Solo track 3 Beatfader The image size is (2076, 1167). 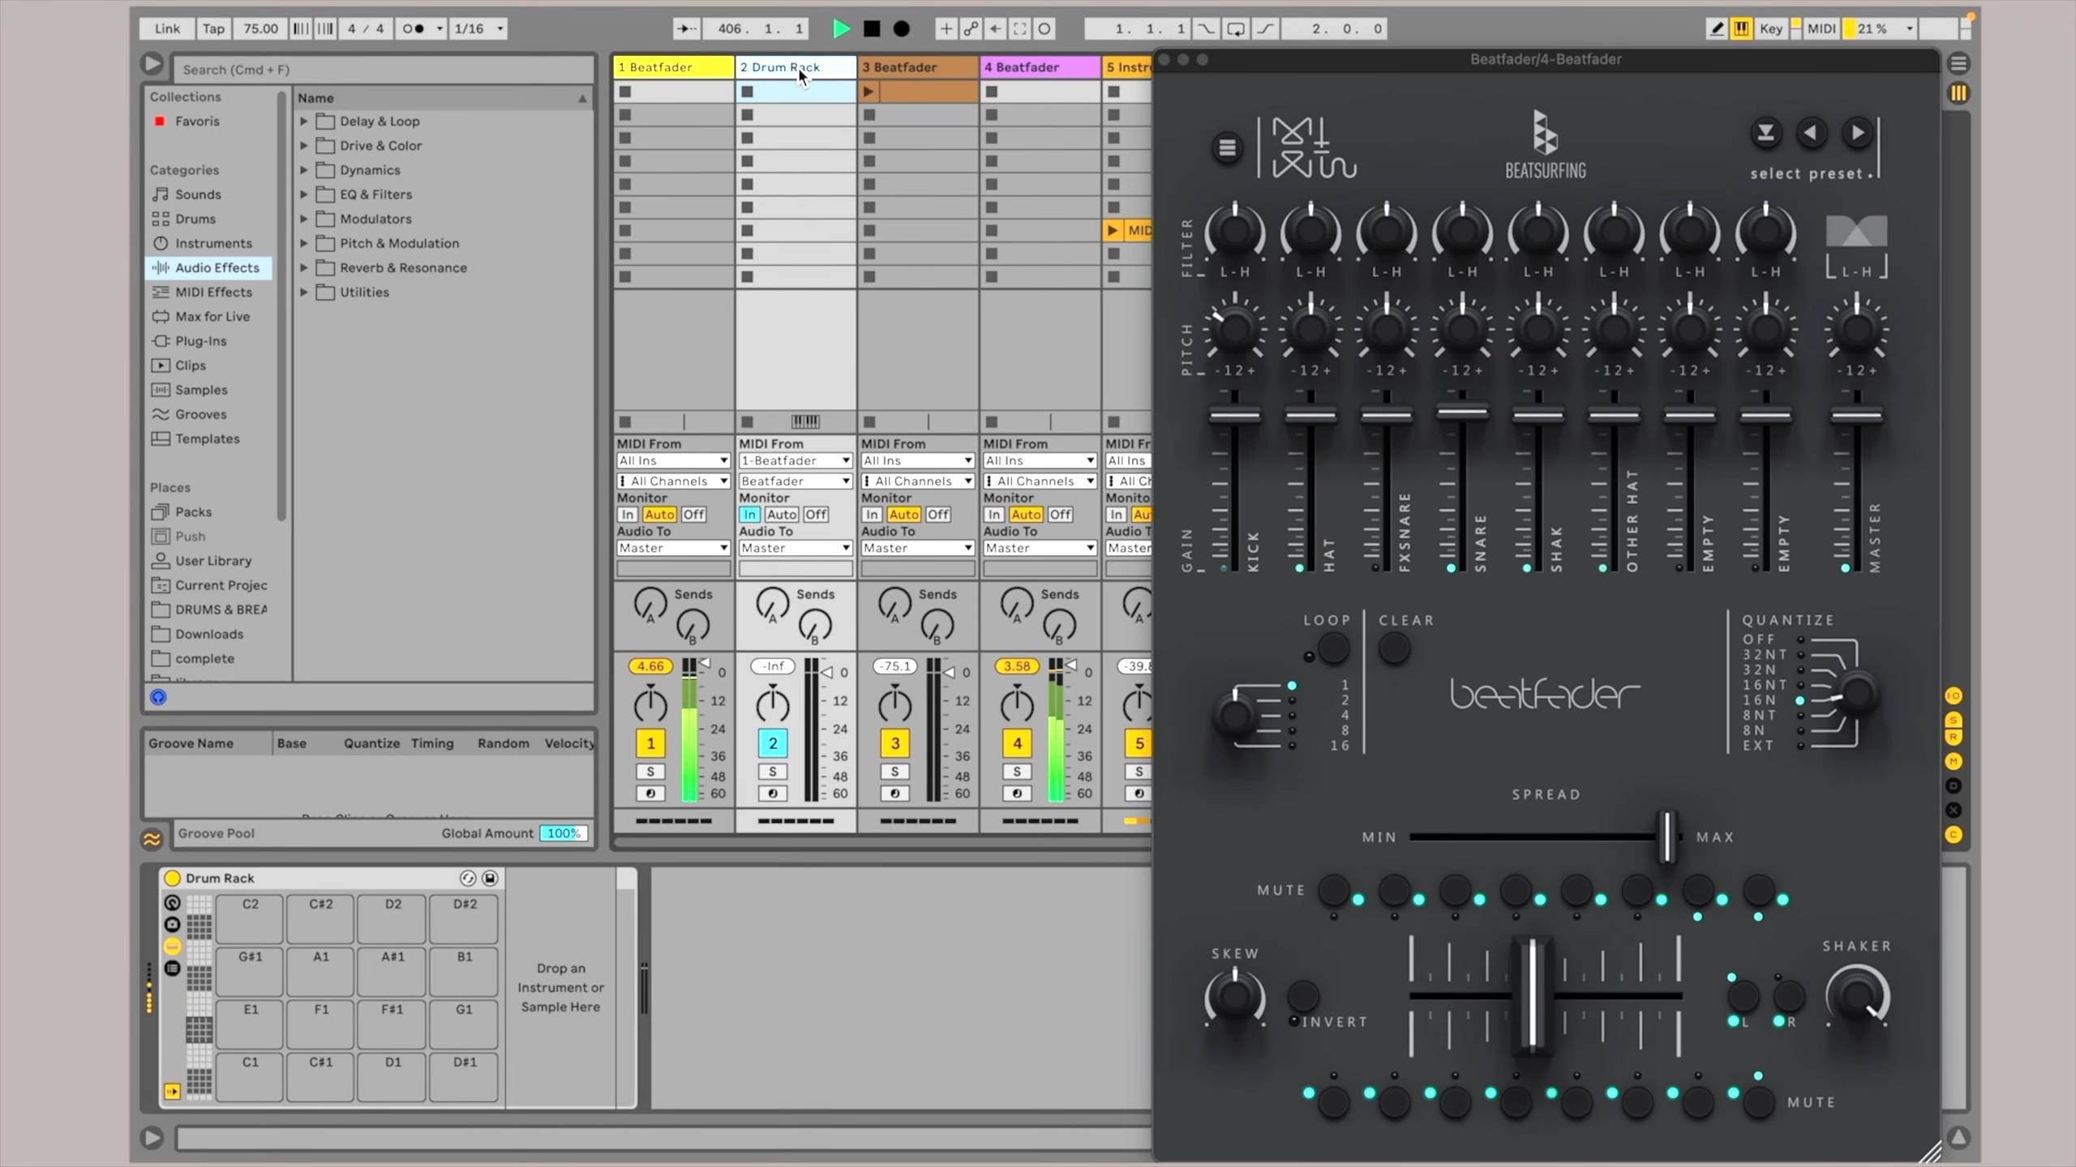(894, 772)
